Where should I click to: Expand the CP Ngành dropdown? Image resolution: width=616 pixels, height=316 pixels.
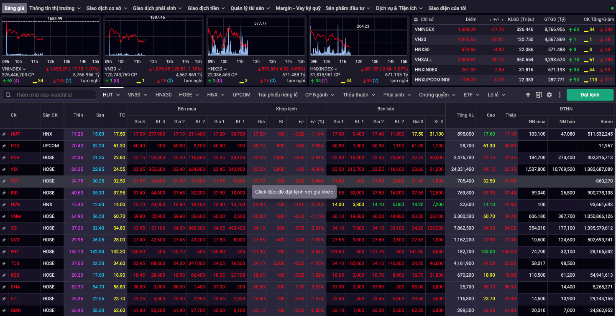(320, 95)
